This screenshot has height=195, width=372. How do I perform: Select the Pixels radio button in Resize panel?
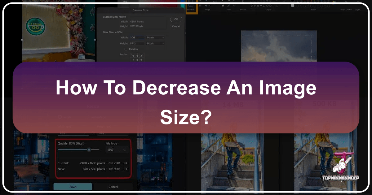coord(60,116)
